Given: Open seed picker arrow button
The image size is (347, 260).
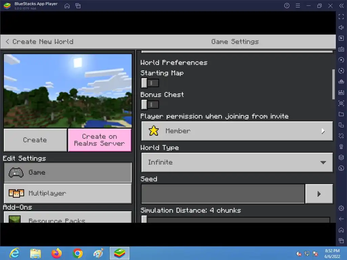Looking at the screenshot, I should click(x=319, y=194).
